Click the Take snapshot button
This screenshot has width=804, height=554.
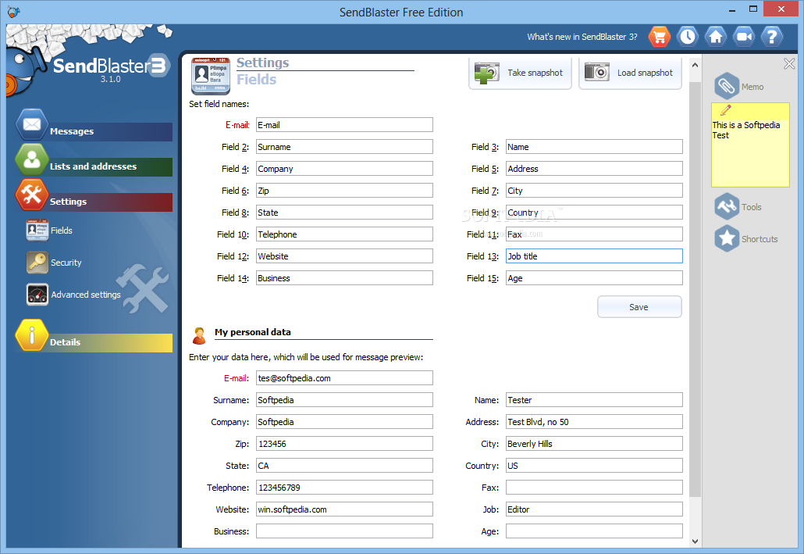pos(520,73)
